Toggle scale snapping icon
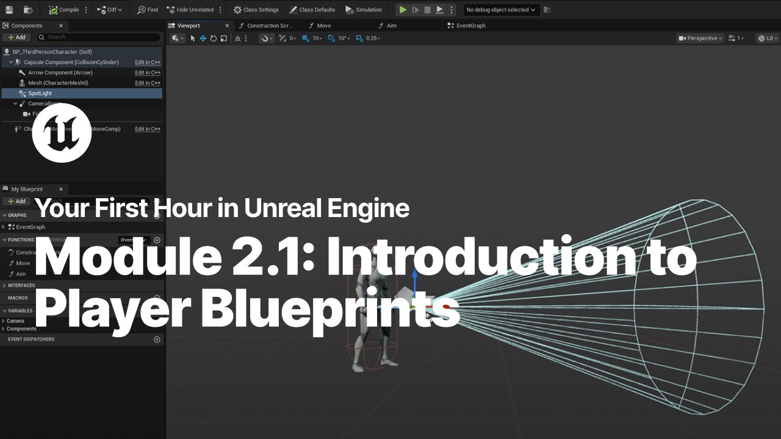 [358, 38]
